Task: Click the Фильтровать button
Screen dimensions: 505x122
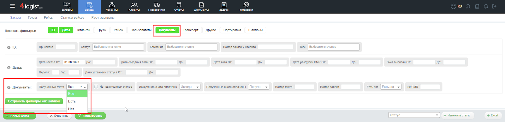Action: 90,116
